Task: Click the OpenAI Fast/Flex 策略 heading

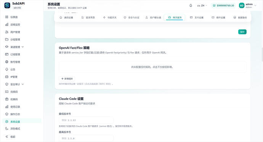Action: (74, 48)
